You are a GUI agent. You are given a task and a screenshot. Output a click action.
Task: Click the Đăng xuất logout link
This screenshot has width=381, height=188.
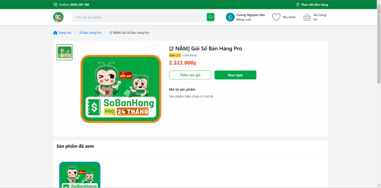point(244,20)
